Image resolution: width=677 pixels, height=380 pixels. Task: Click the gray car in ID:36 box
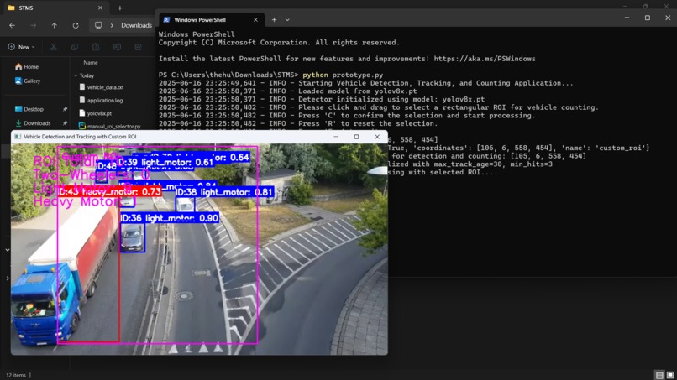point(132,237)
